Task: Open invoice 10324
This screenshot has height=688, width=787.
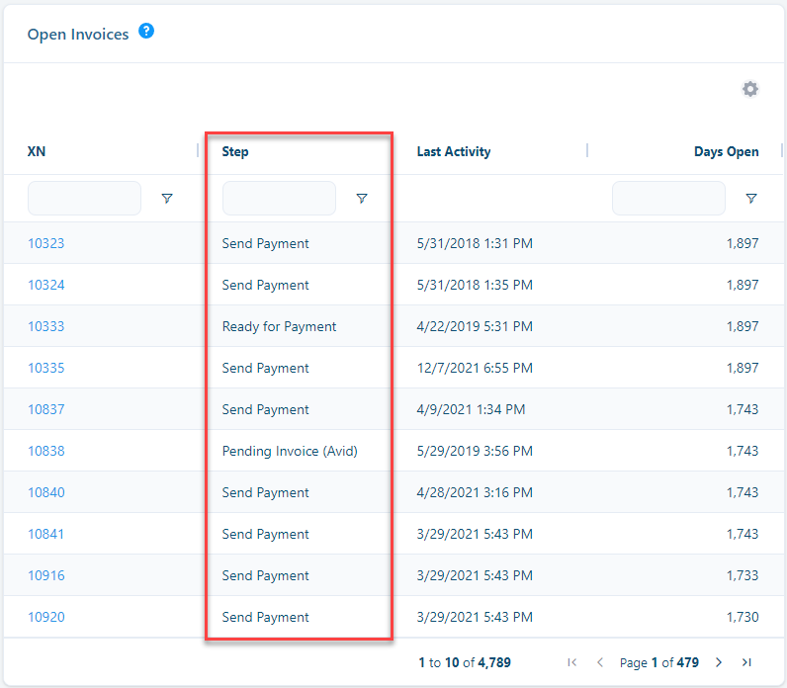Action: tap(46, 285)
